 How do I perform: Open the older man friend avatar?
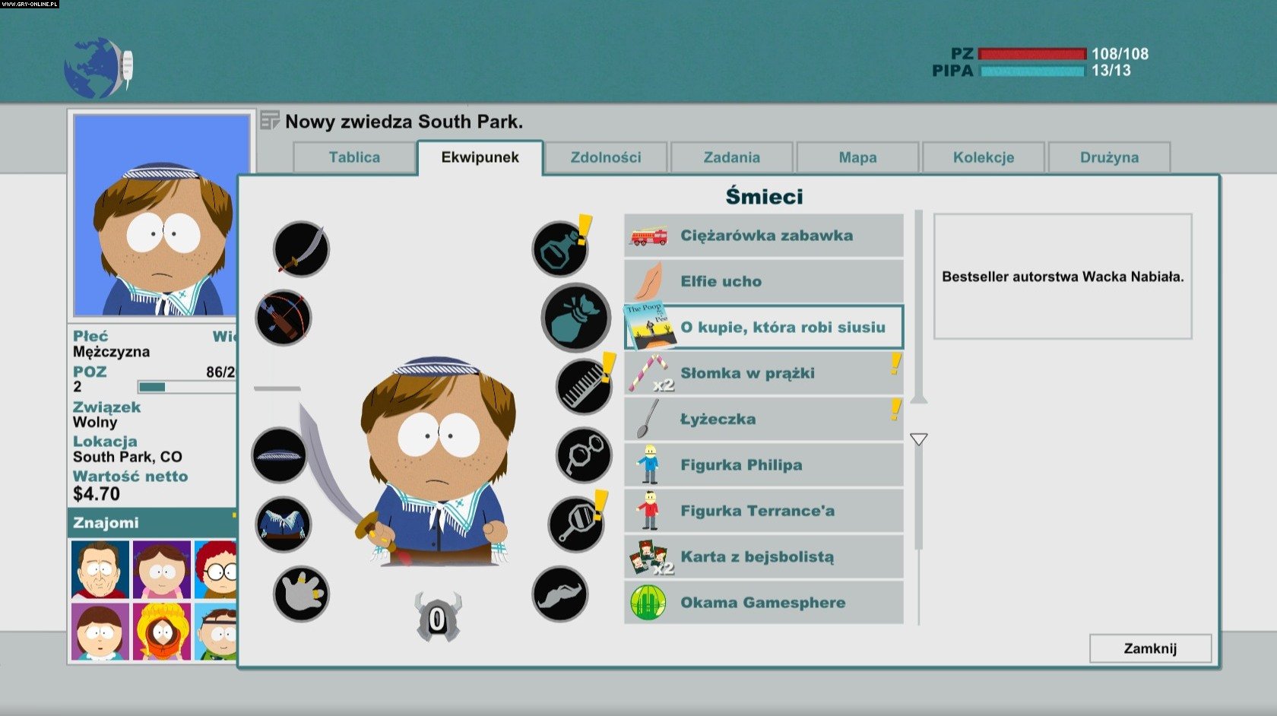coord(100,569)
